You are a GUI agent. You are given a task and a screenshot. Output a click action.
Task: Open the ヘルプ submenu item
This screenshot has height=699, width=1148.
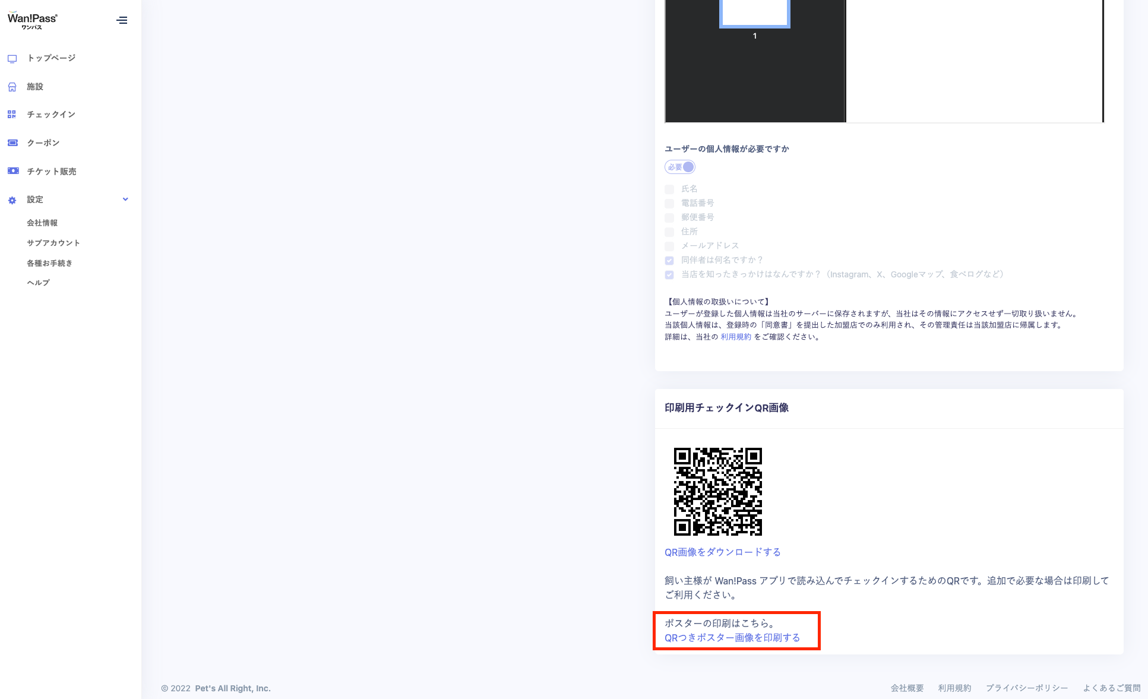pos(38,283)
